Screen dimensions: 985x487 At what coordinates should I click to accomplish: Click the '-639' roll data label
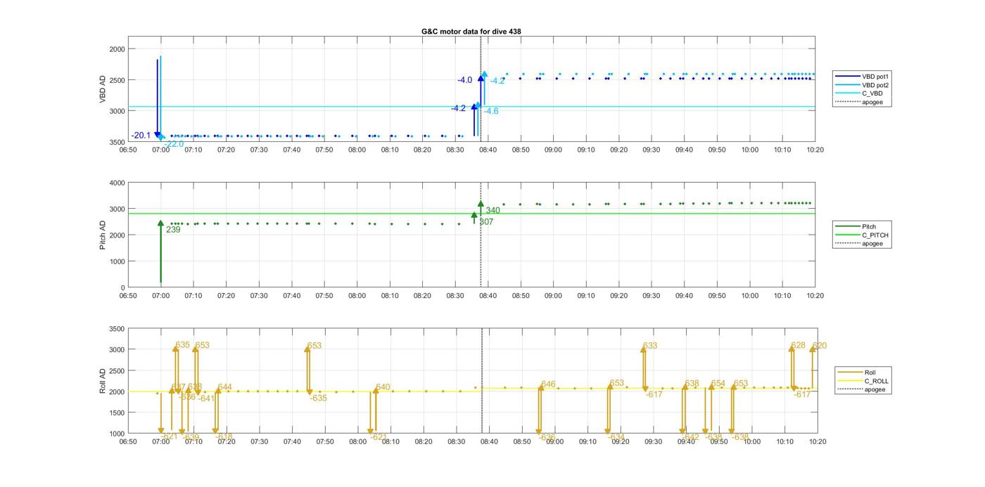(191, 436)
